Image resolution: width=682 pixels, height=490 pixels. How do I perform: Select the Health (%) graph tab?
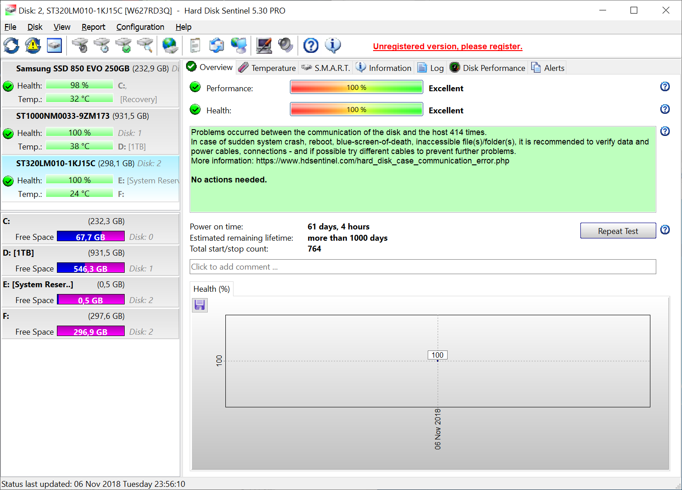211,289
